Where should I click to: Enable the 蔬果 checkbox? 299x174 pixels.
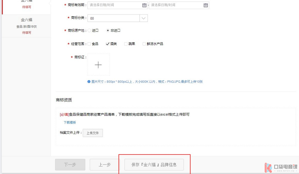126,44
